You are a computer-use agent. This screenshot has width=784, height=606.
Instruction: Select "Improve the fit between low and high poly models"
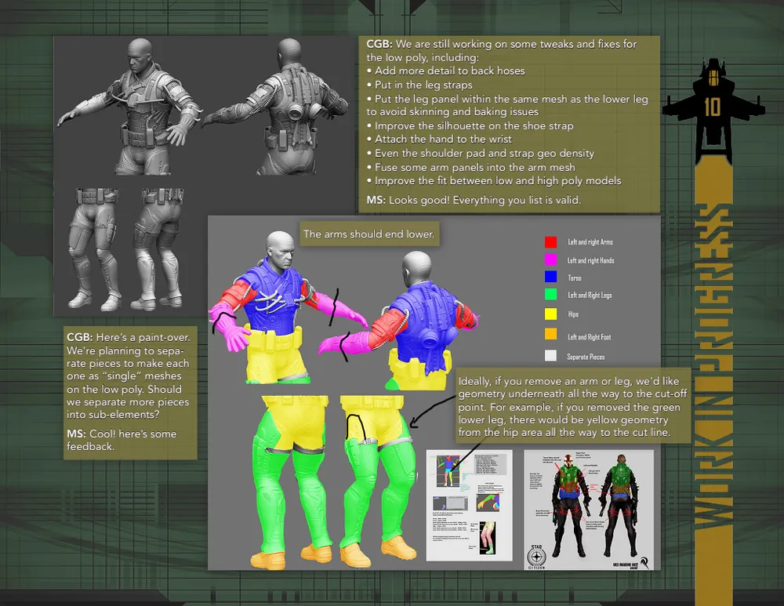494,180
